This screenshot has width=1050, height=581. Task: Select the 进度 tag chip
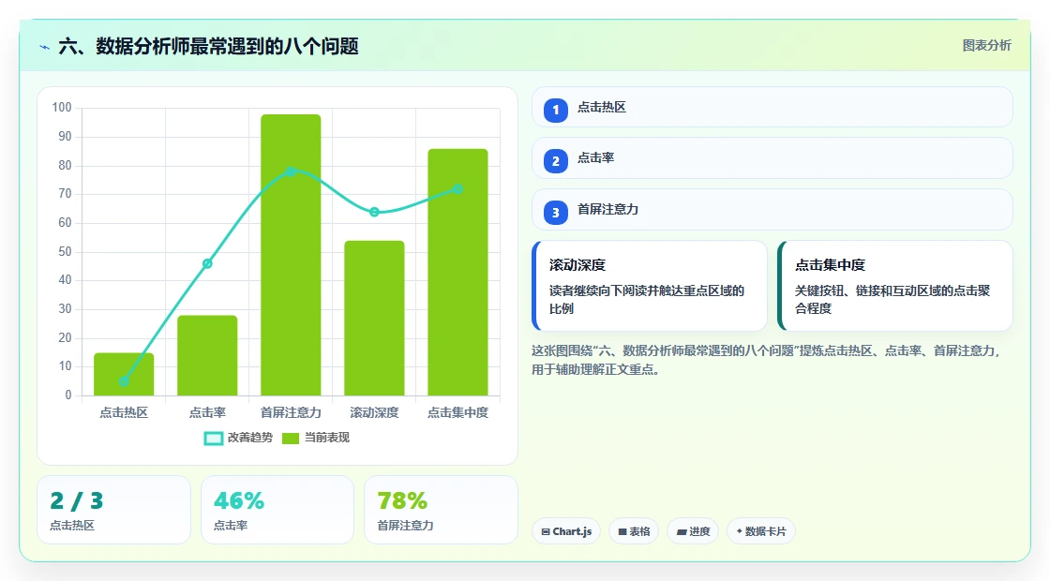pyautogui.click(x=693, y=531)
